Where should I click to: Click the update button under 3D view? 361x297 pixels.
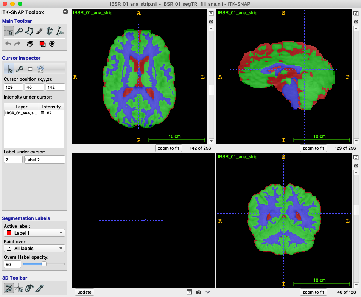(84, 292)
